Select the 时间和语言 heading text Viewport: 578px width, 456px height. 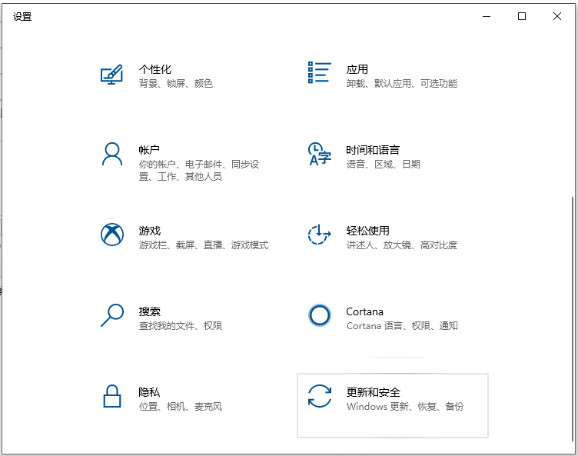click(x=373, y=150)
